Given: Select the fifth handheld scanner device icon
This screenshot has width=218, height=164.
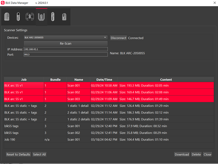Looking at the screenshot, I should coord(53,17).
